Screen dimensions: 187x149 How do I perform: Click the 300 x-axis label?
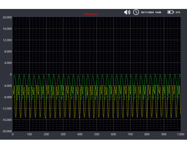coord(63,134)
